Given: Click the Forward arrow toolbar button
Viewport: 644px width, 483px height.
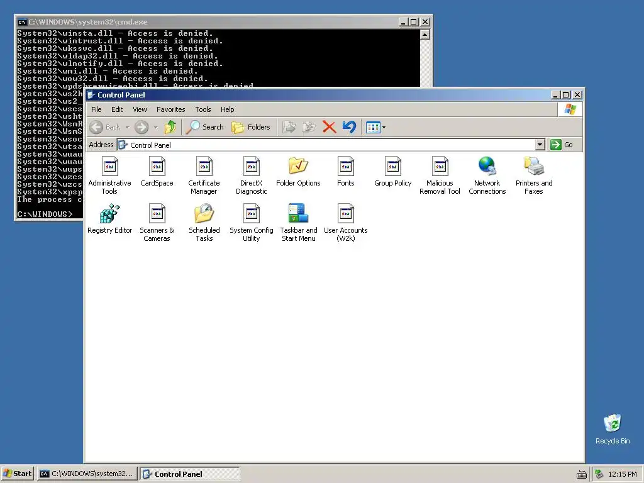Looking at the screenshot, I should [x=142, y=127].
